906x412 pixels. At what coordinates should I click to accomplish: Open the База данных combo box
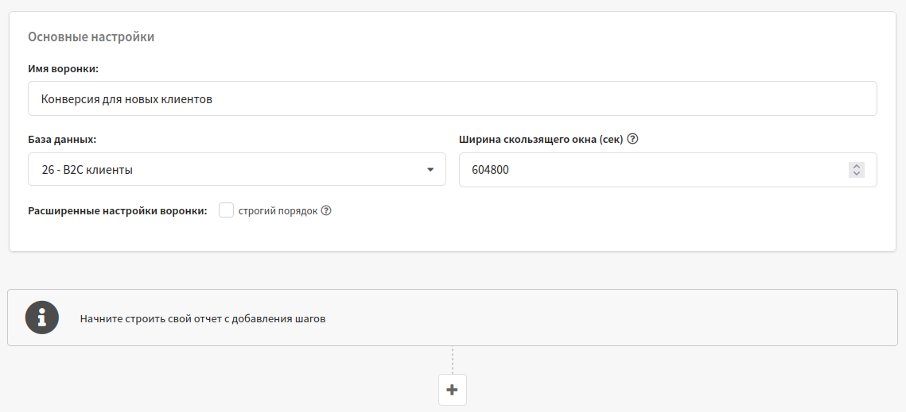click(x=237, y=169)
